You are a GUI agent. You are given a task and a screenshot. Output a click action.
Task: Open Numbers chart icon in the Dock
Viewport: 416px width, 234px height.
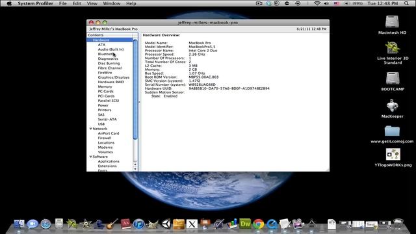232,224
